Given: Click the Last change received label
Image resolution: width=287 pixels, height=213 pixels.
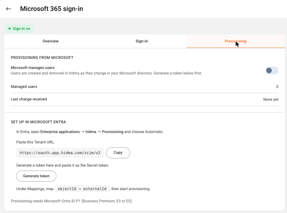Looking at the screenshot, I should tap(29, 99).
